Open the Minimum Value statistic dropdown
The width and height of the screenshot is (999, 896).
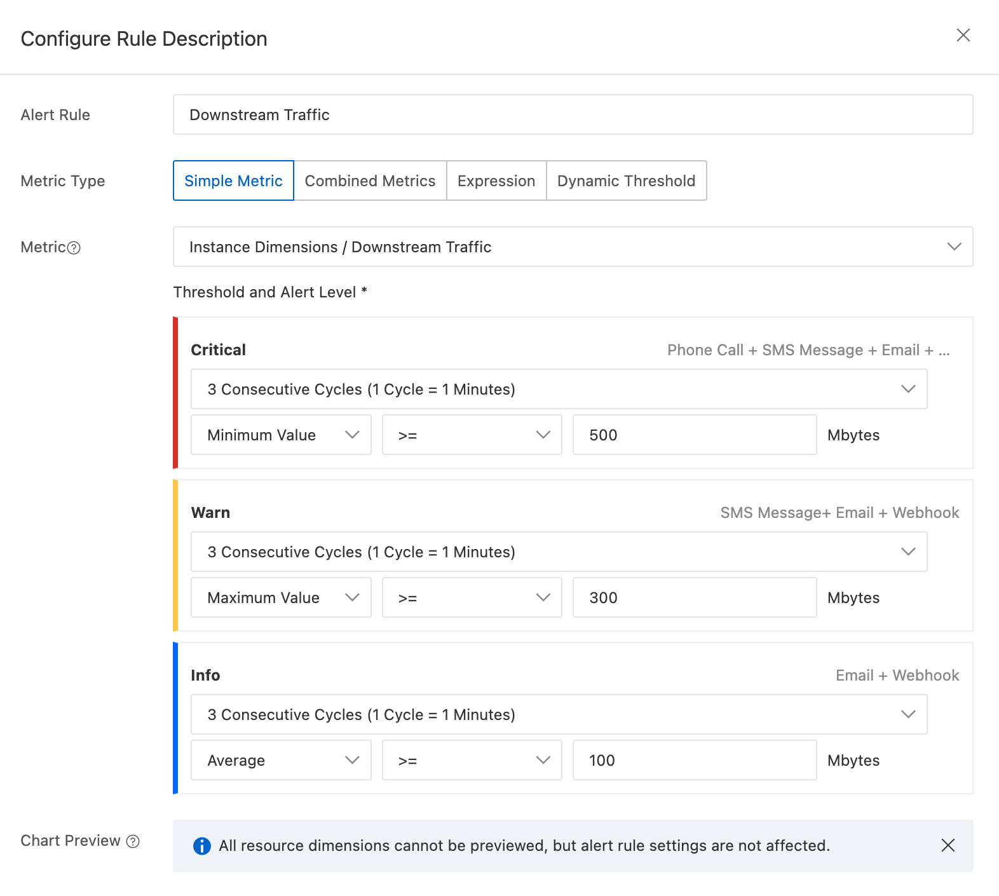click(281, 435)
